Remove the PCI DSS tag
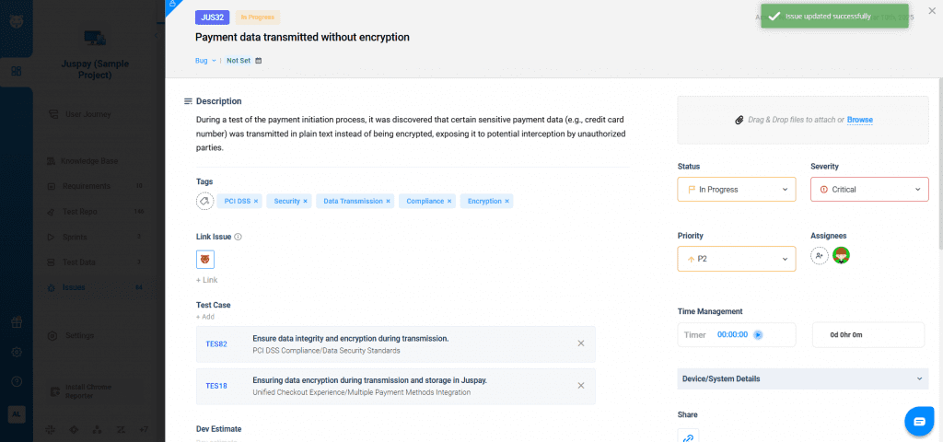The height and width of the screenshot is (442, 943). tap(256, 201)
